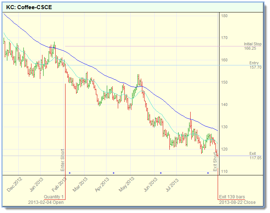The height and width of the screenshot is (213, 270).
Task: Click the Entry 157.70 price label
Action: point(254,65)
